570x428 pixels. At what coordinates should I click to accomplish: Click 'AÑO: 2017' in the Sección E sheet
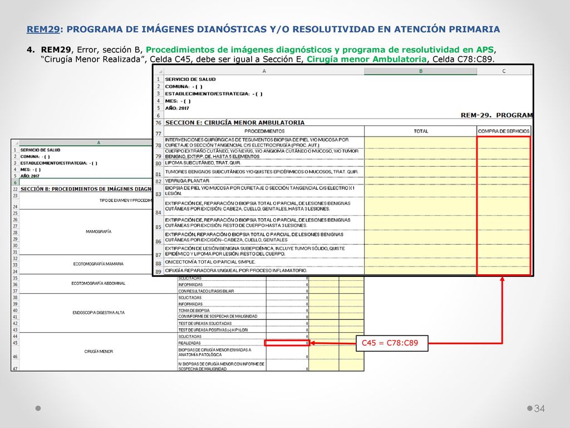[177, 108]
